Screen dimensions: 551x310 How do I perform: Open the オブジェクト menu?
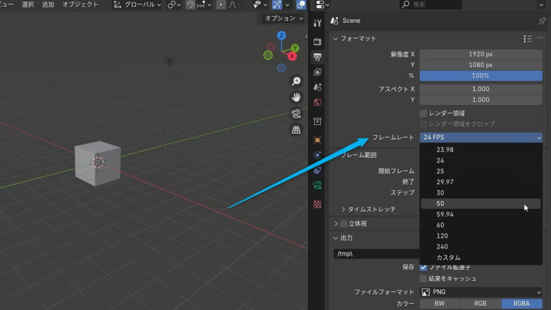pyautogui.click(x=80, y=4)
